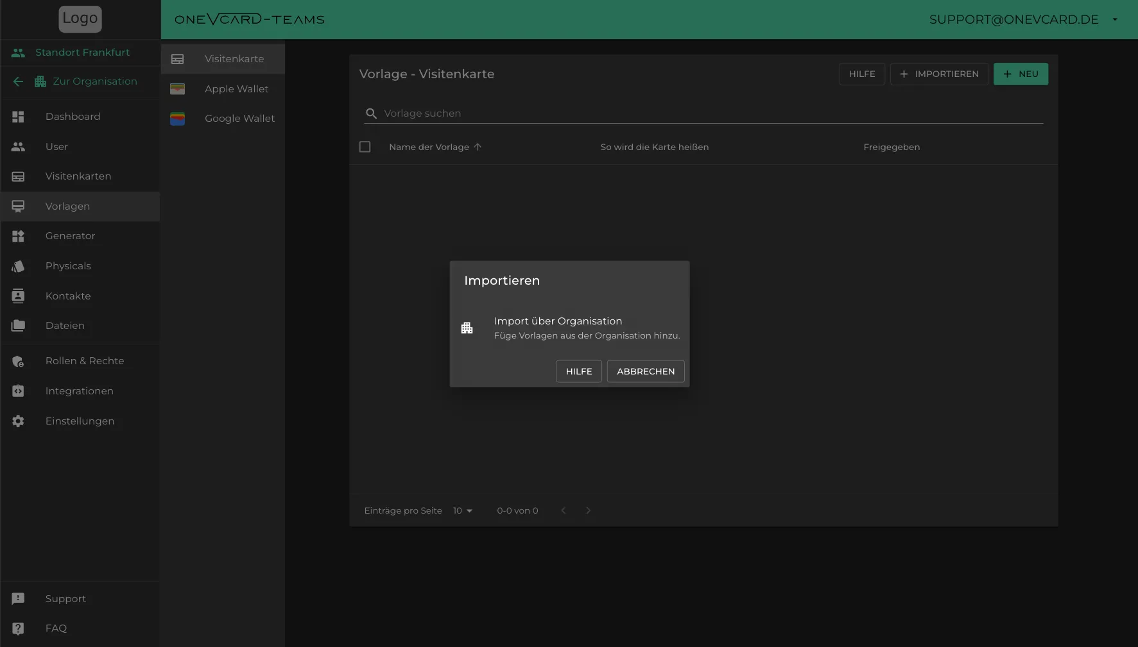Click HILFE in the Importieren dialog
Screen dimensions: 1138x647
coord(579,371)
